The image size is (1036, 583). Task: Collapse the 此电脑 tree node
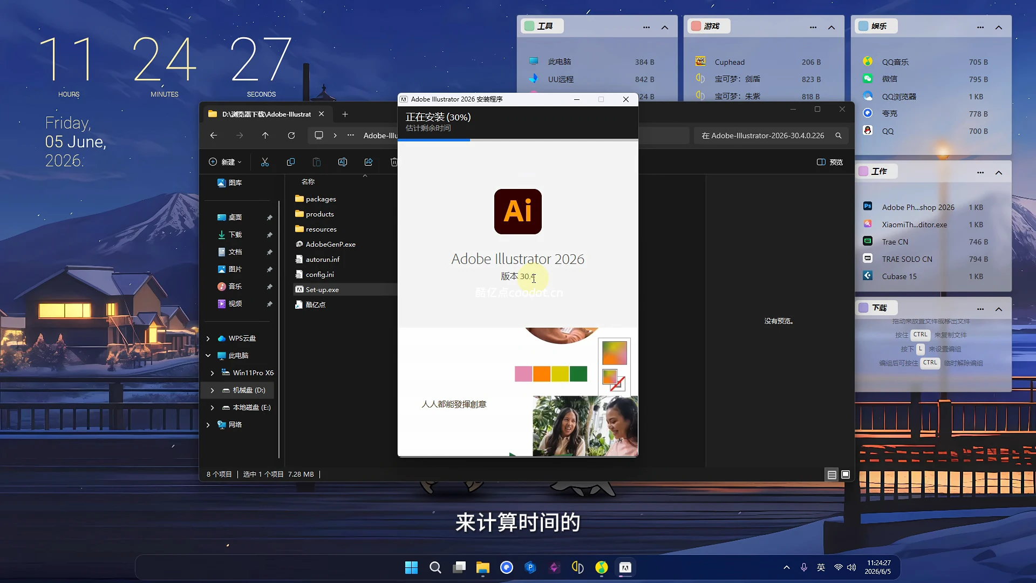[x=208, y=356]
